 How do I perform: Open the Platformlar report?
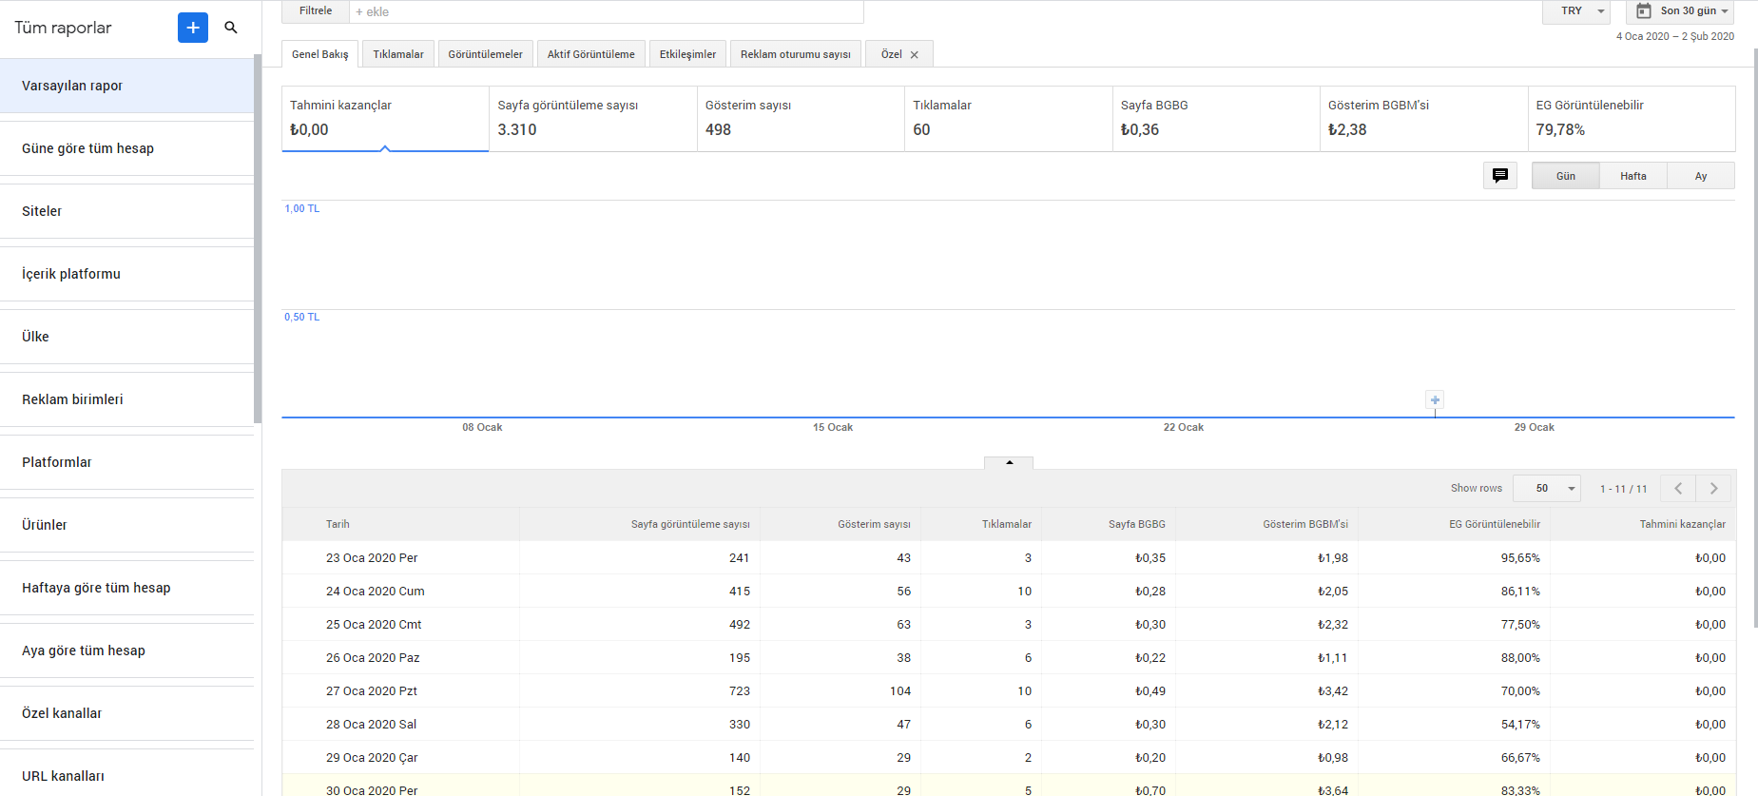pyautogui.click(x=126, y=462)
